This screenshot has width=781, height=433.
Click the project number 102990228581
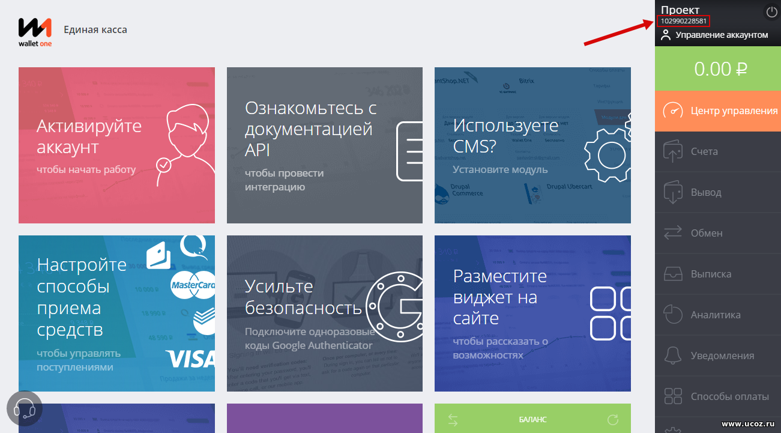[x=683, y=20]
